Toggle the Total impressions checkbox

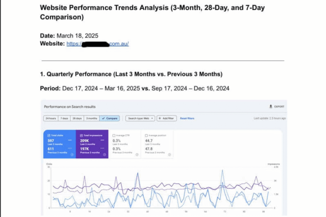(x=81, y=135)
